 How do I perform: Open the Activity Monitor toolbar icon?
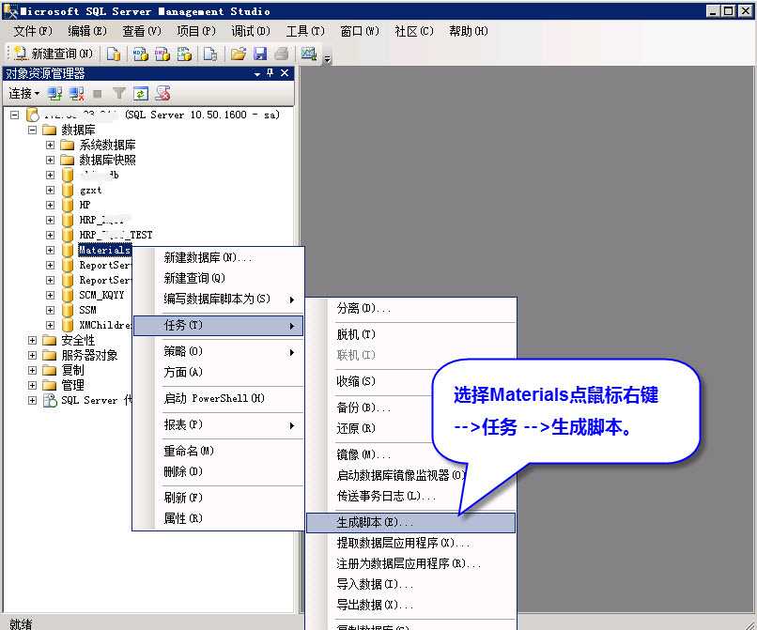pos(308,54)
